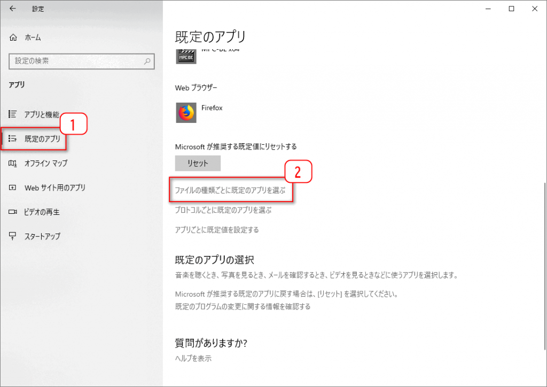The height and width of the screenshot is (387, 547).
Task: Click the Web サイト用のアプリ icon
Action: [13, 188]
